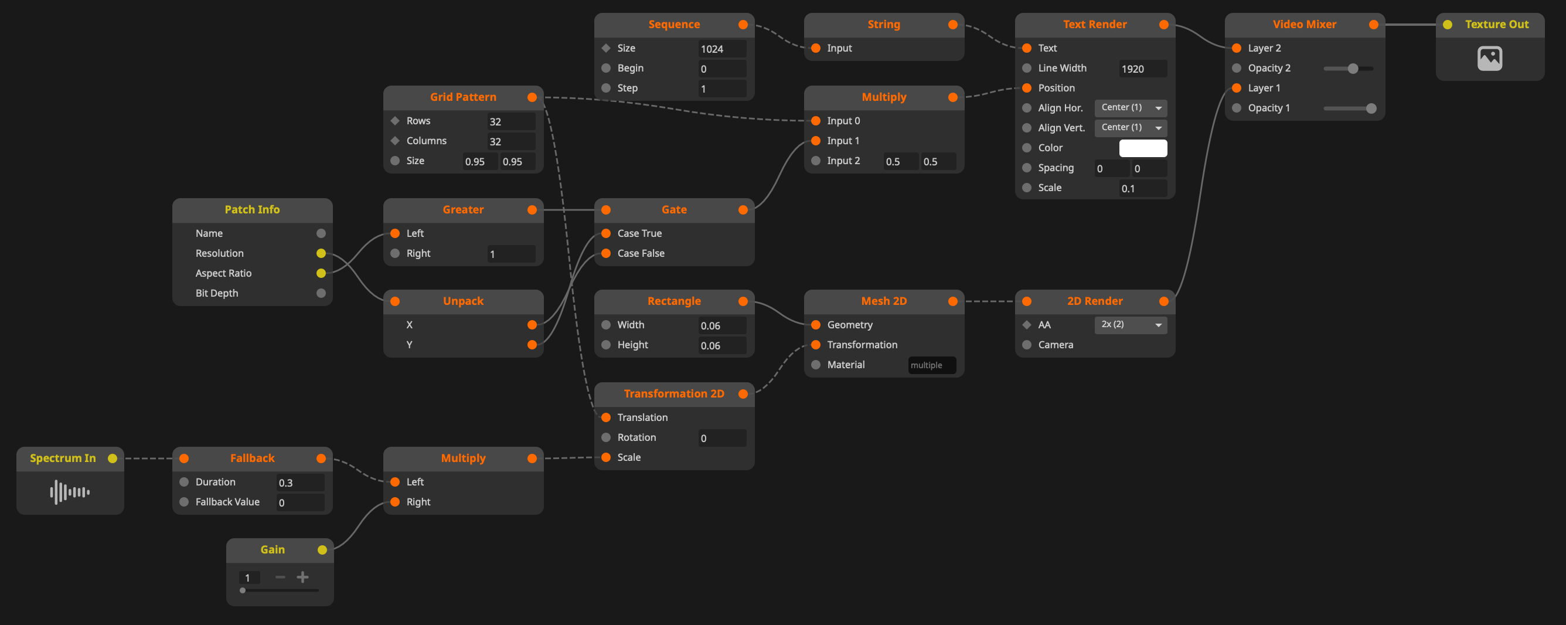Viewport: 1566px width, 625px height.
Task: Open the Align Hor. dropdown
Action: (x=1130, y=108)
